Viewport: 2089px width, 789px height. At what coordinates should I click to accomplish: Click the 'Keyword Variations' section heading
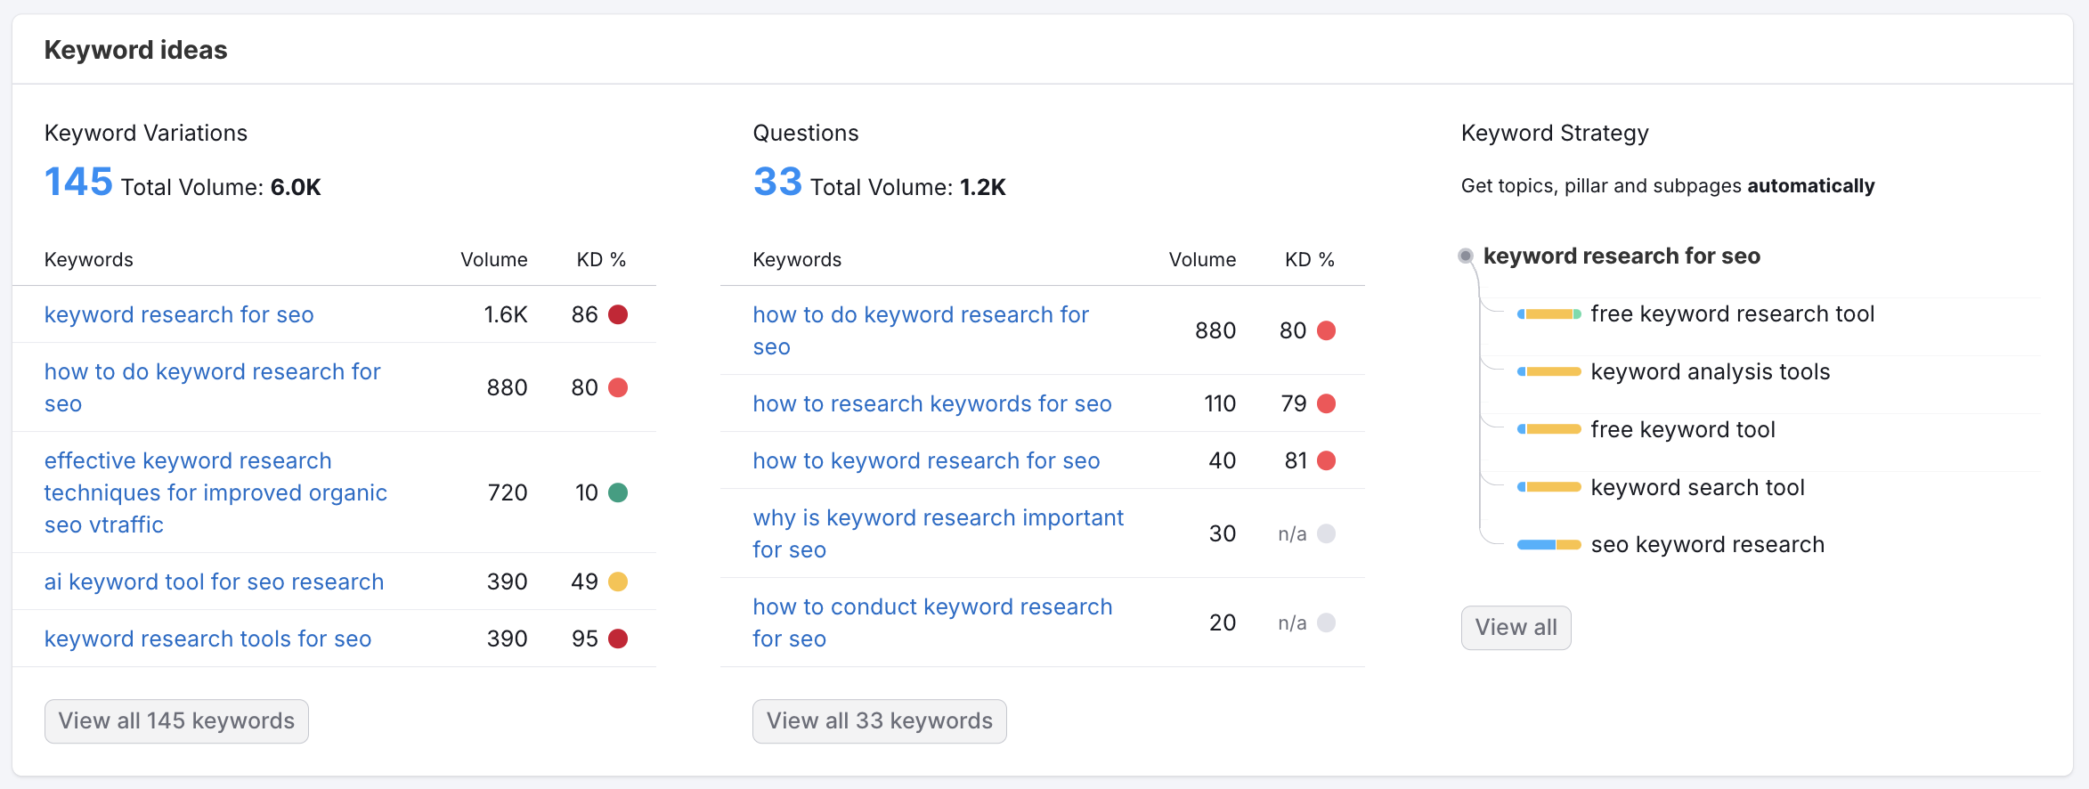146,134
